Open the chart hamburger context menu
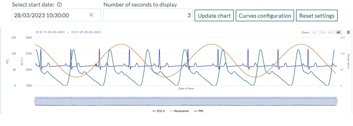Screen dimensions: 353x126 348,33
